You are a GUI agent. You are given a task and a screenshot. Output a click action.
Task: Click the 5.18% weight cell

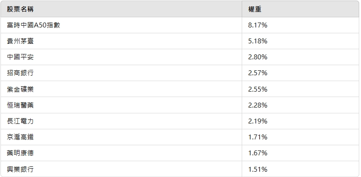[x=258, y=41]
